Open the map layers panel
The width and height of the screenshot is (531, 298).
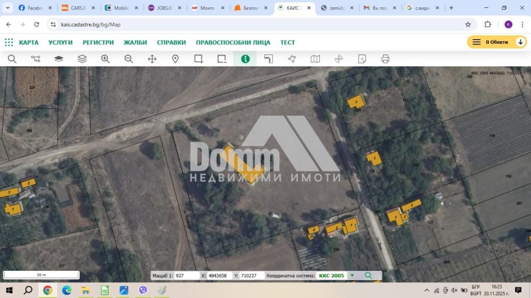[82, 58]
